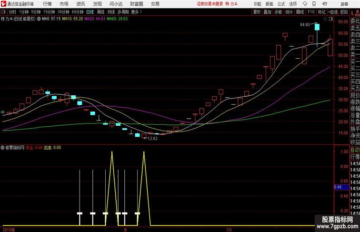Click the 统计 statistics button
This screenshot has width=360, height=232.
point(289,12)
